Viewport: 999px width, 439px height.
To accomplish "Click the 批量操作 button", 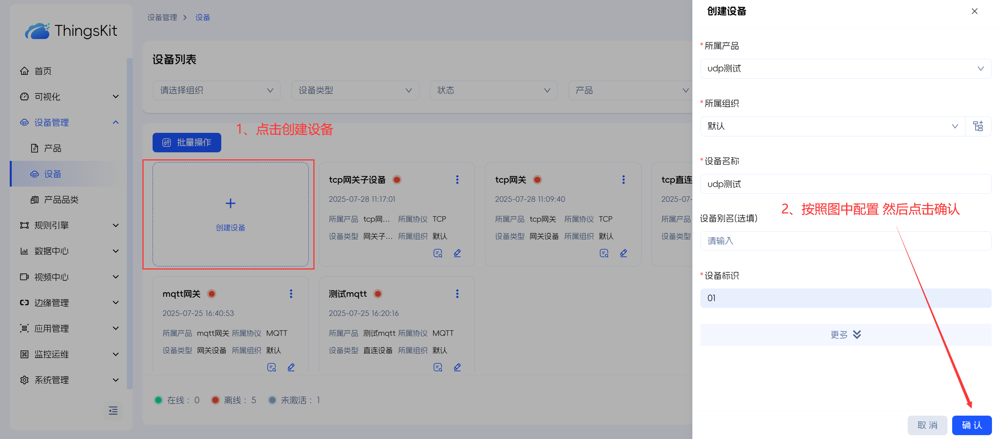I will point(187,143).
